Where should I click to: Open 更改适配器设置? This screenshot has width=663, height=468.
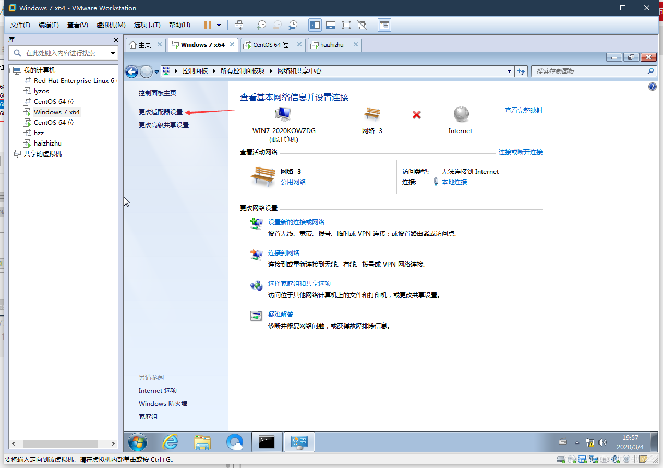(x=161, y=112)
